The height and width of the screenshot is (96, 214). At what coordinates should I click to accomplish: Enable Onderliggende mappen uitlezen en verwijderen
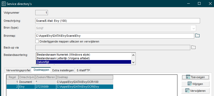[37, 41]
